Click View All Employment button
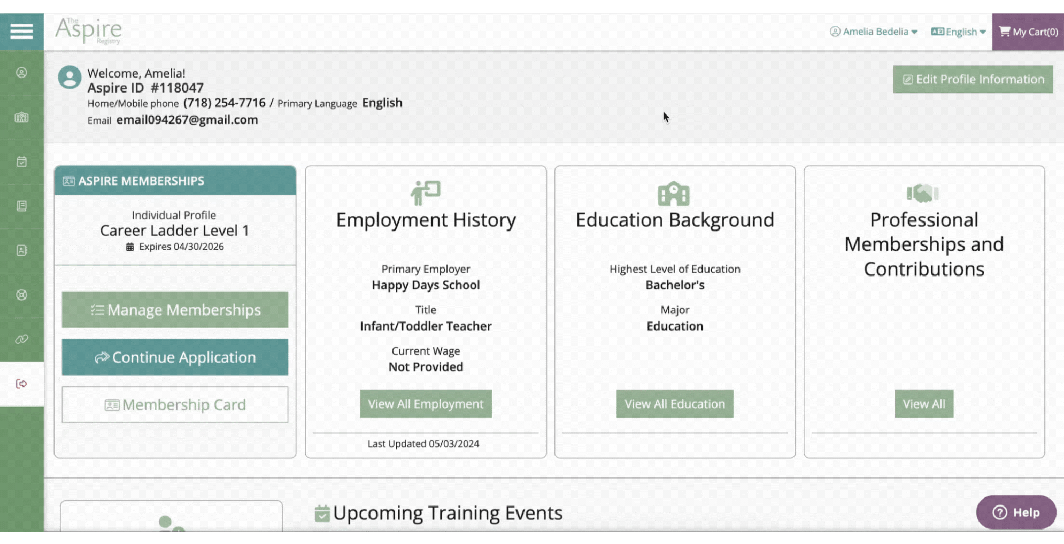 [x=426, y=404]
